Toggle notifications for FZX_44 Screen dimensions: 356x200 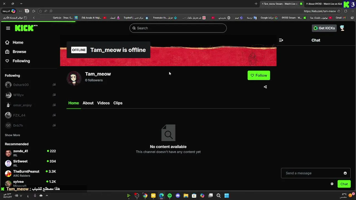click(54, 115)
